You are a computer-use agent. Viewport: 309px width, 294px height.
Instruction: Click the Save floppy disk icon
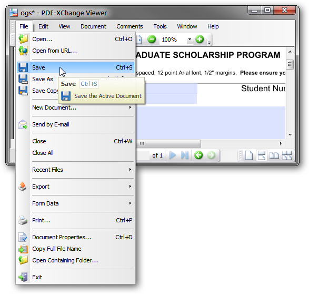[x=23, y=67]
